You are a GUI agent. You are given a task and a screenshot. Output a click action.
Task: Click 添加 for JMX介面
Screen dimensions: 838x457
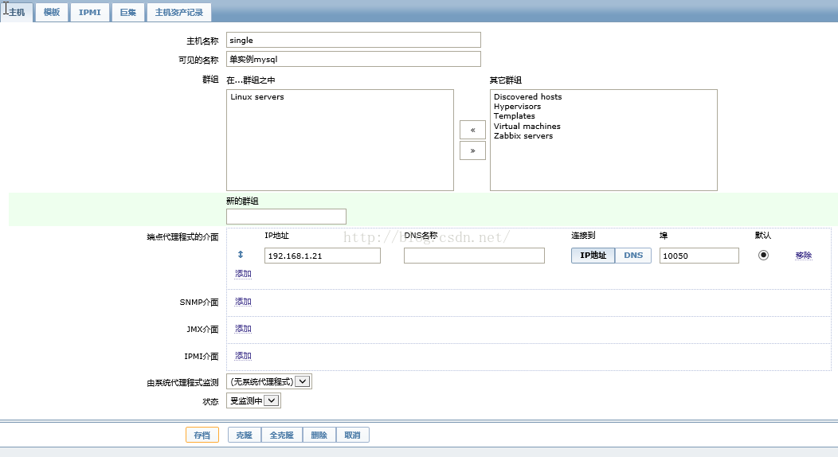pyautogui.click(x=243, y=328)
